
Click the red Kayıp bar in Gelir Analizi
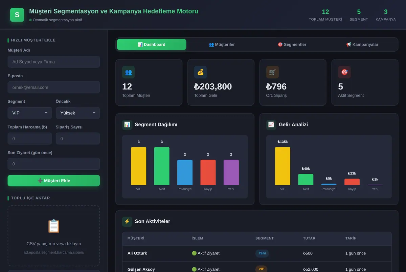click(x=352, y=182)
